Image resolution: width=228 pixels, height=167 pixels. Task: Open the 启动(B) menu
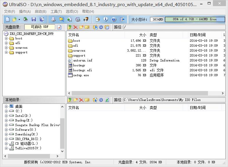[x=41, y=12]
